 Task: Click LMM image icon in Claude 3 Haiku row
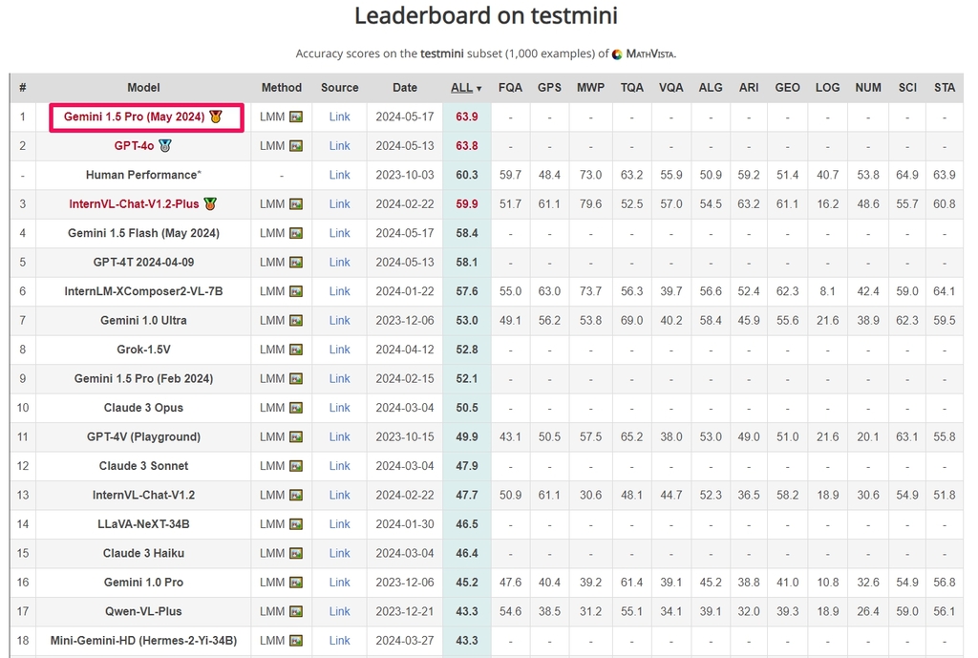pos(296,554)
